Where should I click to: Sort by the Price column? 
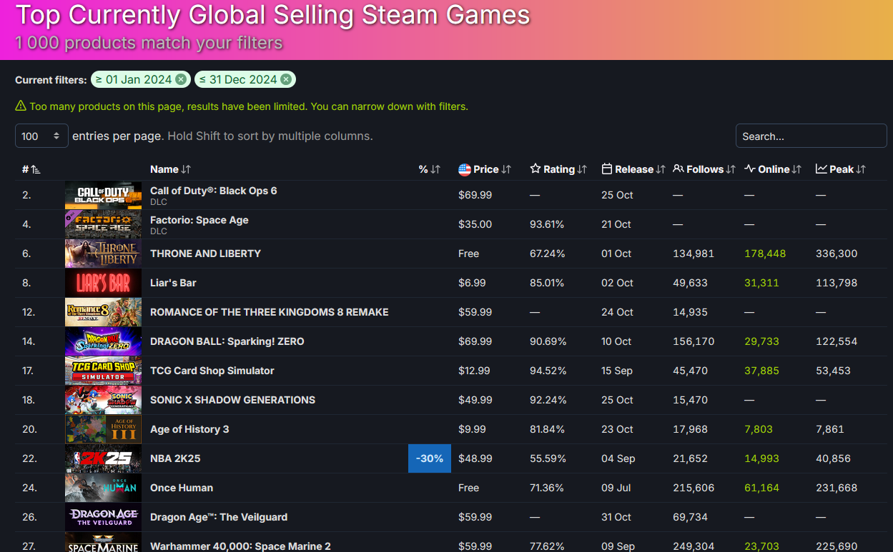pyautogui.click(x=485, y=169)
